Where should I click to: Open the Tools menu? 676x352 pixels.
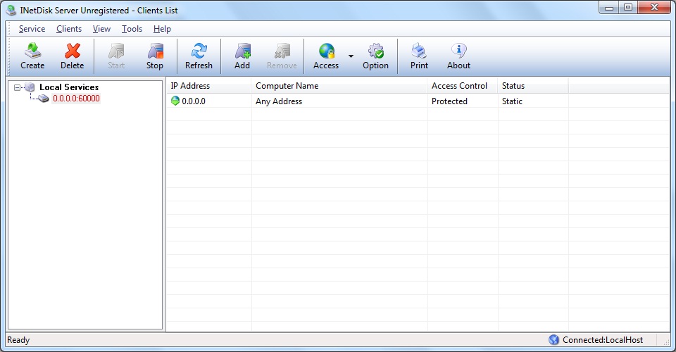(132, 29)
